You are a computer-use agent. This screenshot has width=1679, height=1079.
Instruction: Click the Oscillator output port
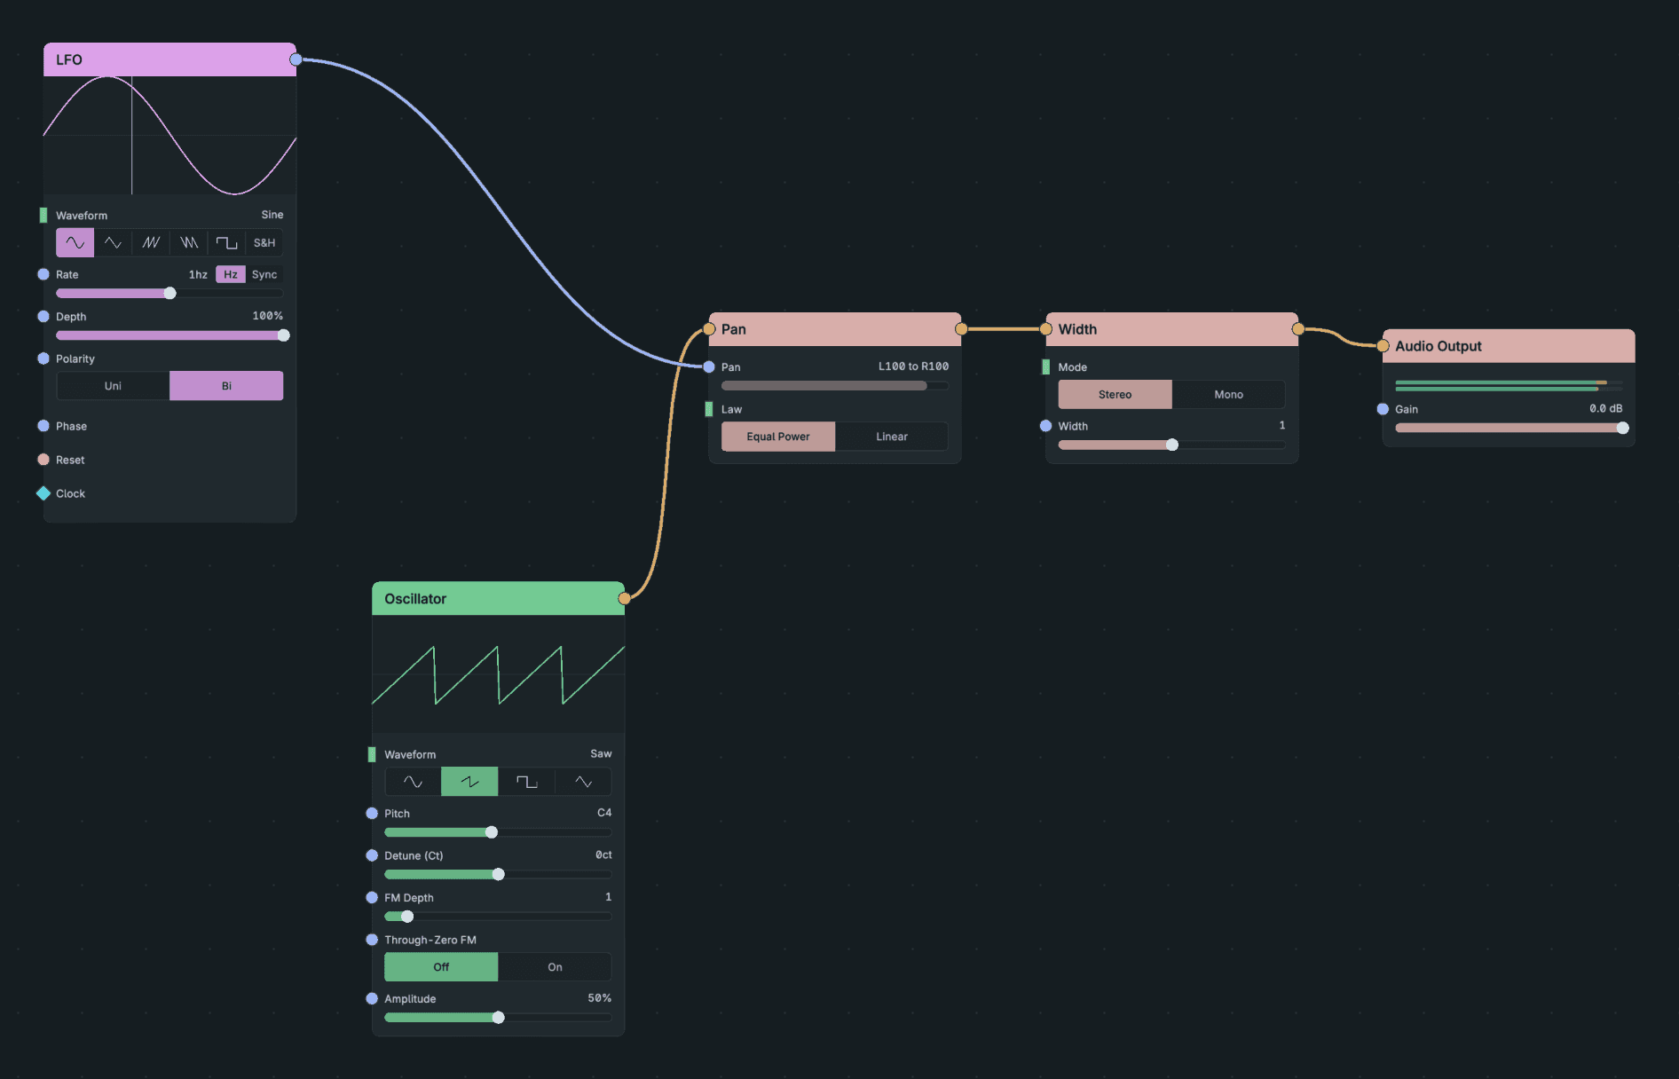point(625,598)
